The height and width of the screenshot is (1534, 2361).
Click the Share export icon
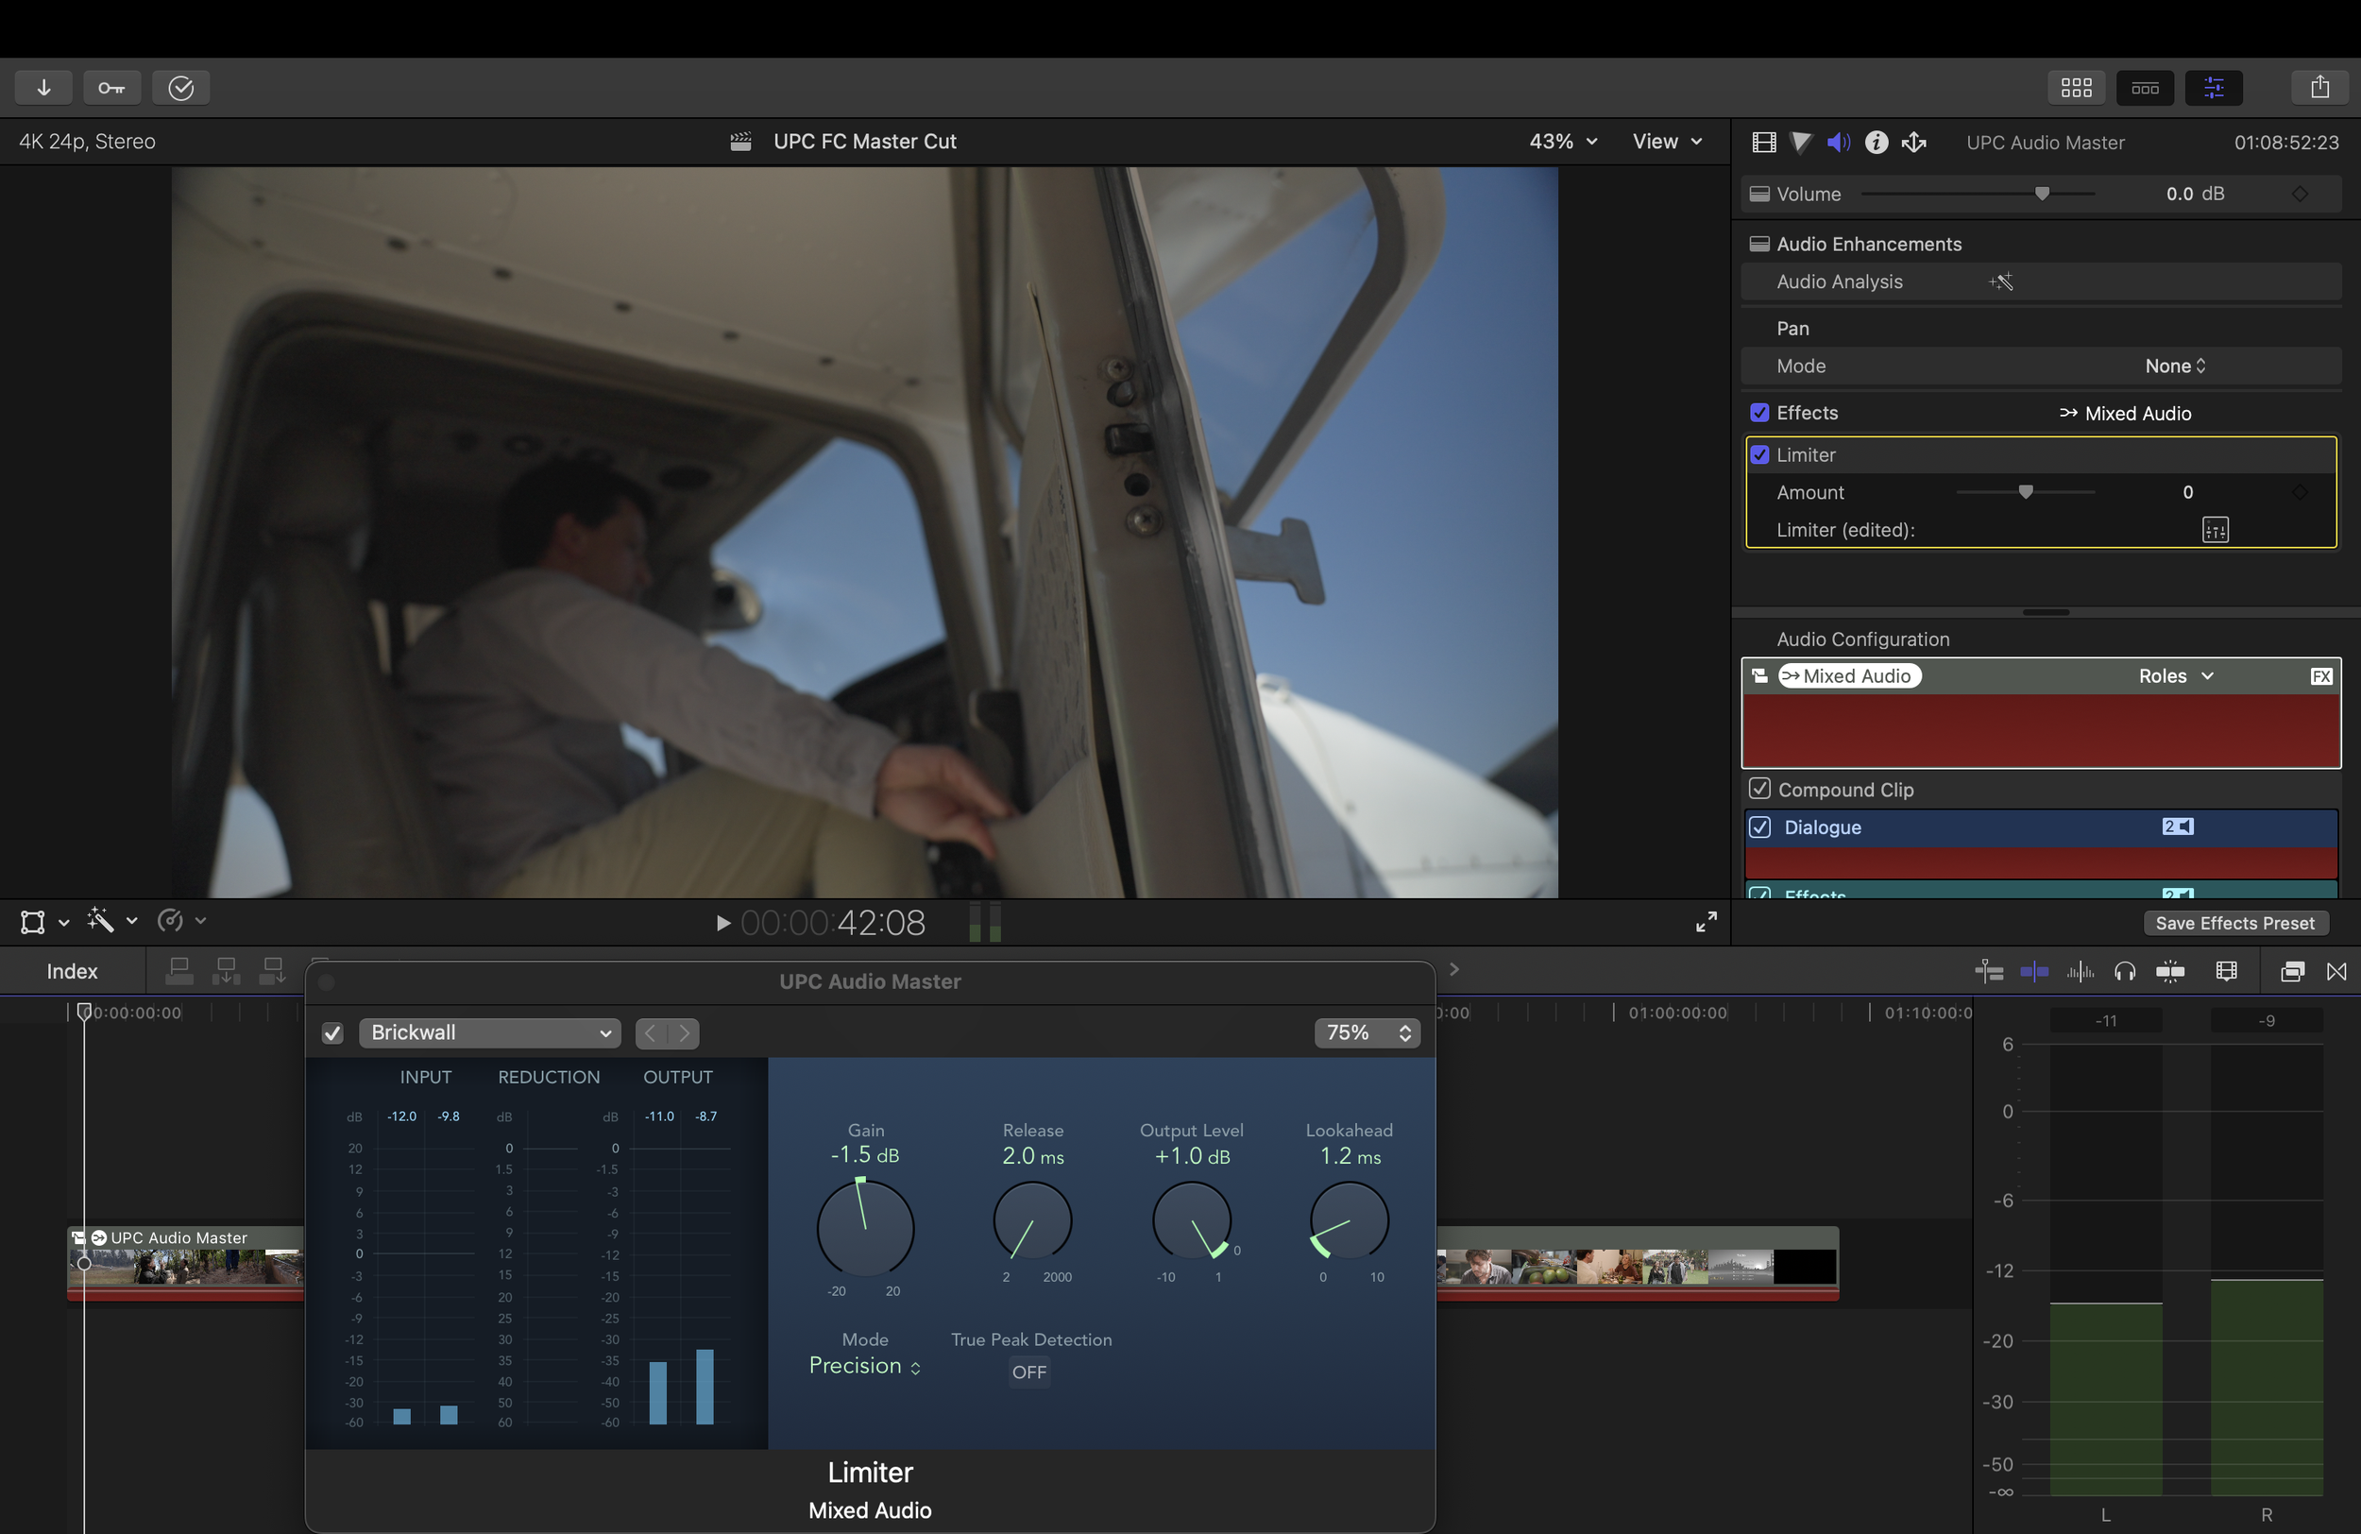pyautogui.click(x=2319, y=87)
